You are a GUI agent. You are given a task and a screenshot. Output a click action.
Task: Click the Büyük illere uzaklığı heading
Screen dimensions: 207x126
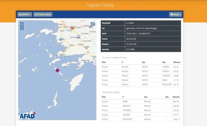(111, 92)
